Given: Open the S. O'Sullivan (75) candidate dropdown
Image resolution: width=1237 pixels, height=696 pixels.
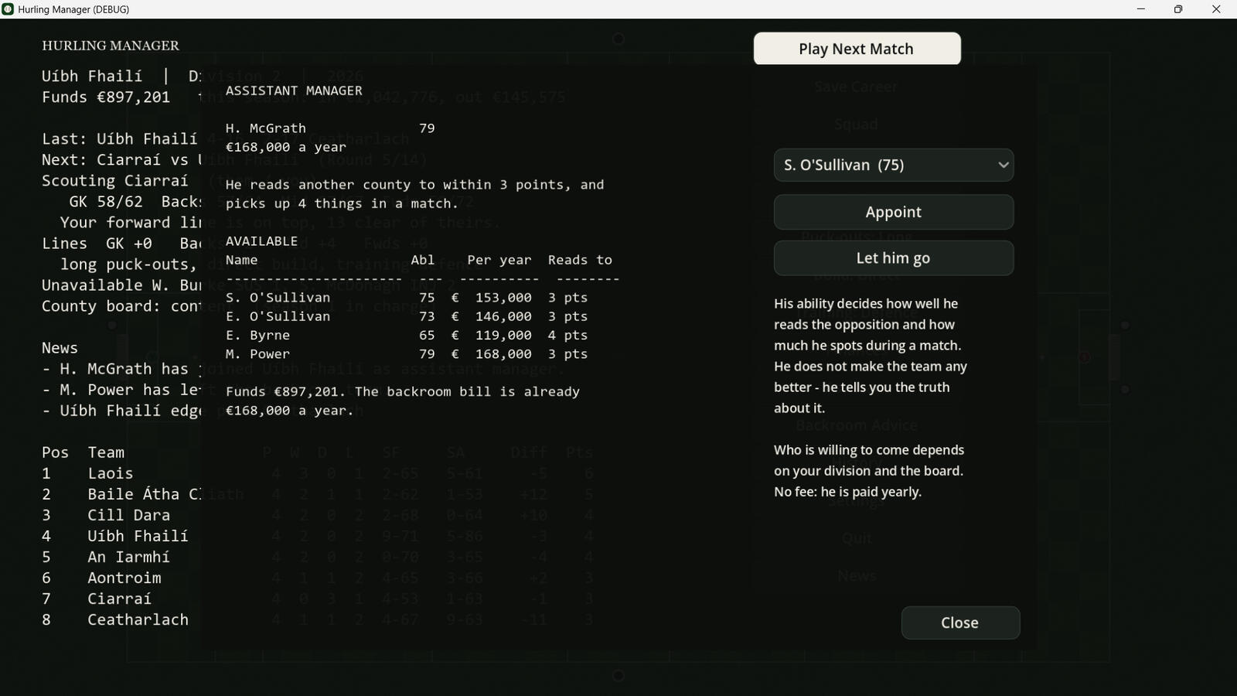Looking at the screenshot, I should point(894,165).
